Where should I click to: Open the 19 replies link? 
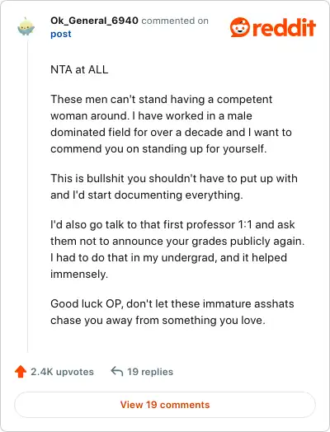(x=150, y=372)
